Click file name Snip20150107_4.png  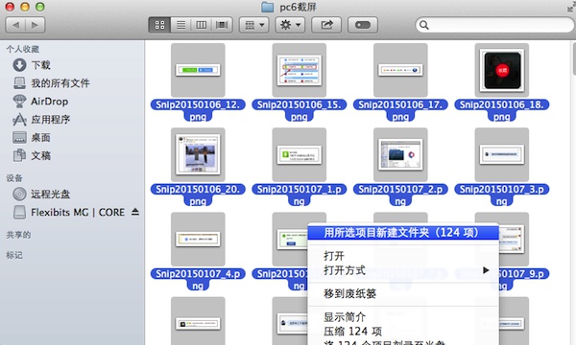198,280
